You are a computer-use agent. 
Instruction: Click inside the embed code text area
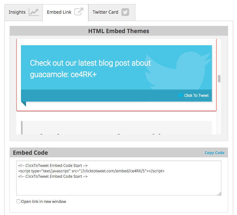click(x=118, y=178)
